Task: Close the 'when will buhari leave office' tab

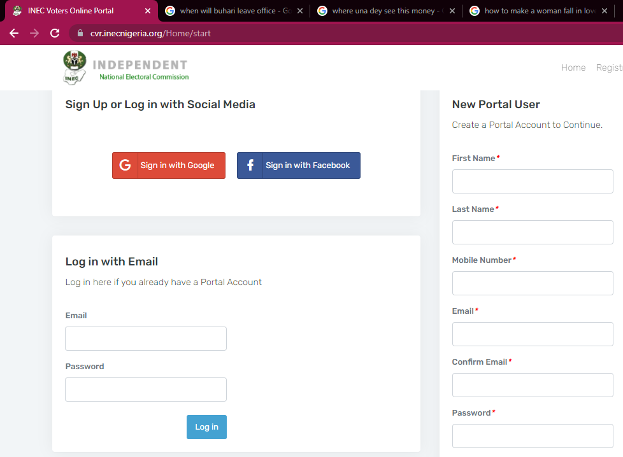Action: 300,11
